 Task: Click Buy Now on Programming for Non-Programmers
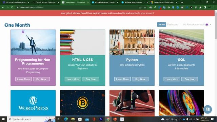41,79
